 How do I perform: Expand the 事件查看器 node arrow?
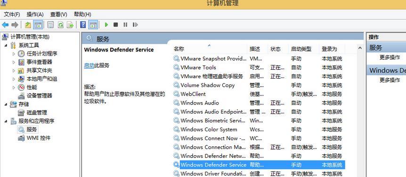coord(14,62)
